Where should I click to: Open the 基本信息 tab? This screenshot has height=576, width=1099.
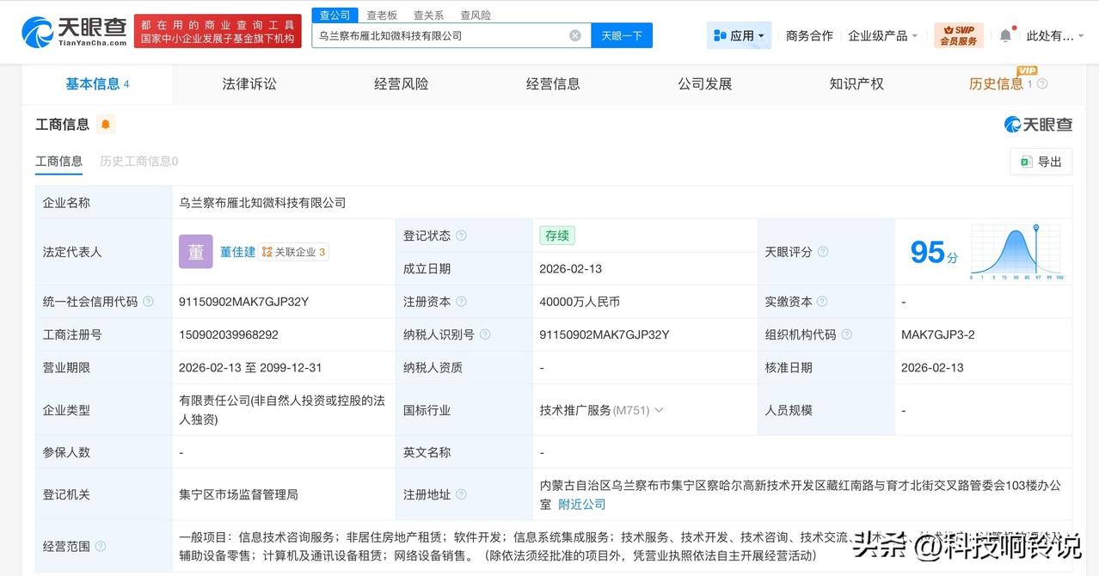pos(97,84)
